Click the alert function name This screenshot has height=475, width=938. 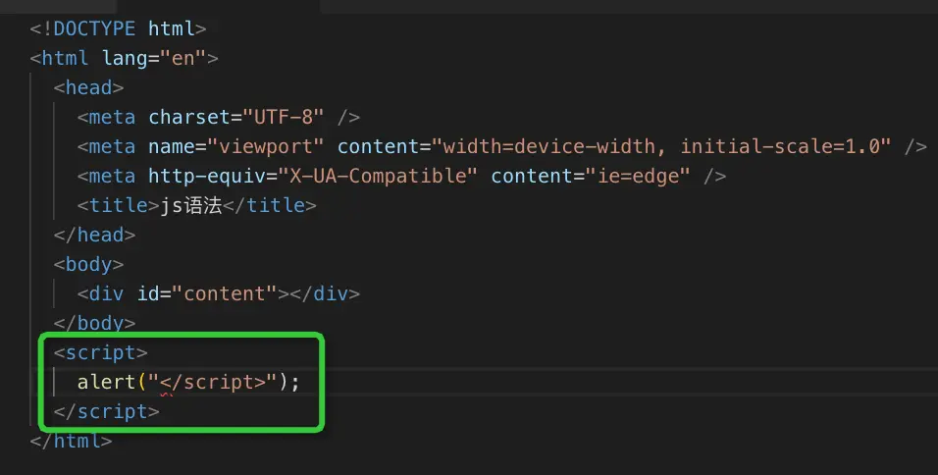(x=107, y=382)
